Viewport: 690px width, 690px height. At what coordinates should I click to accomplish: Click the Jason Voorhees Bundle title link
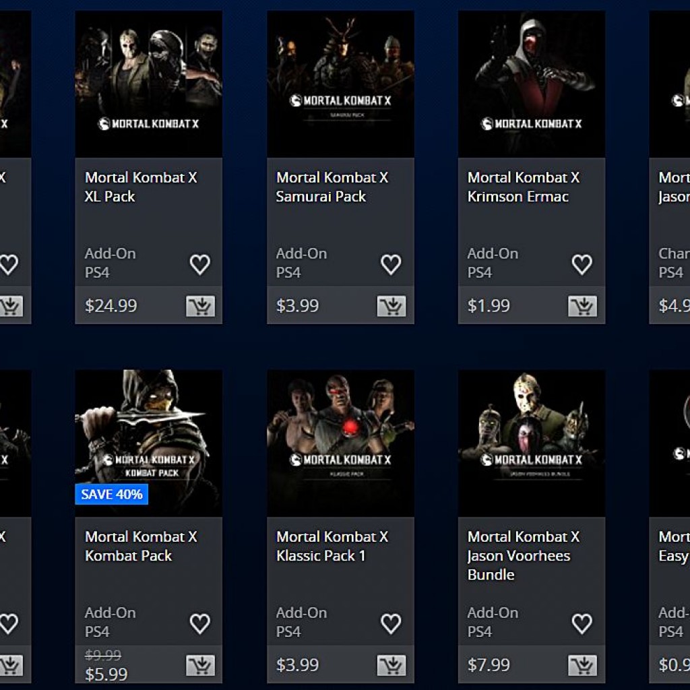524,555
